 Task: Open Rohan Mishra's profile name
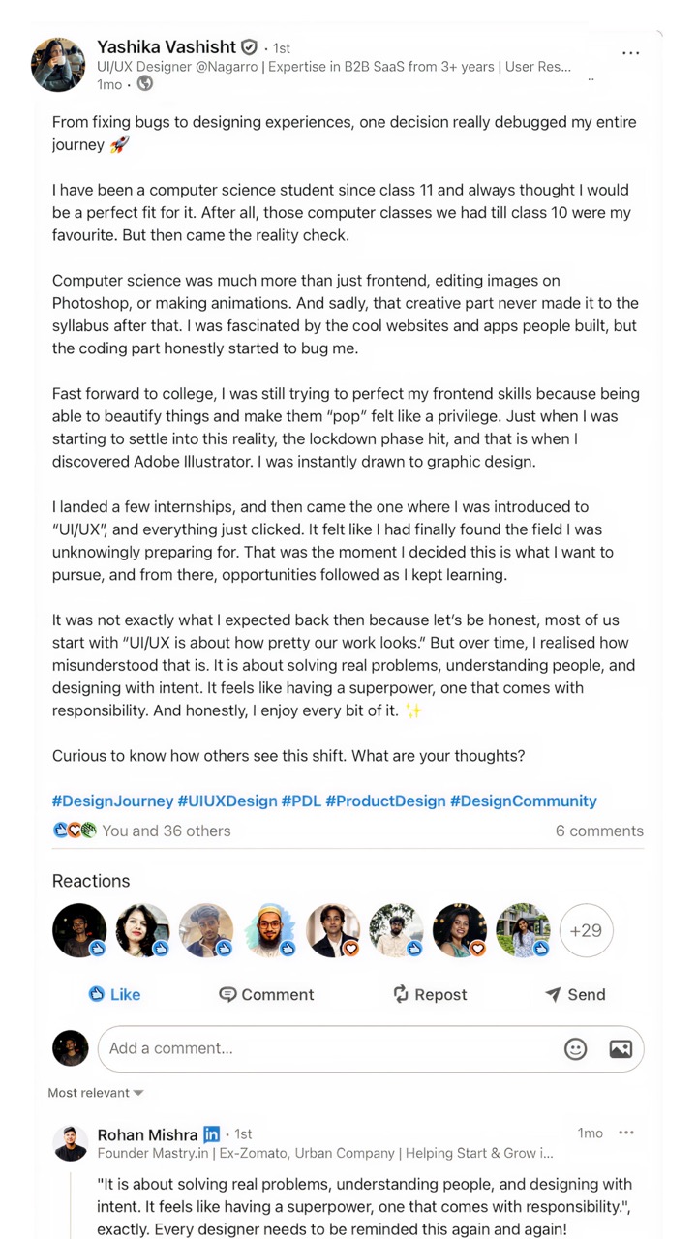[x=147, y=1134]
